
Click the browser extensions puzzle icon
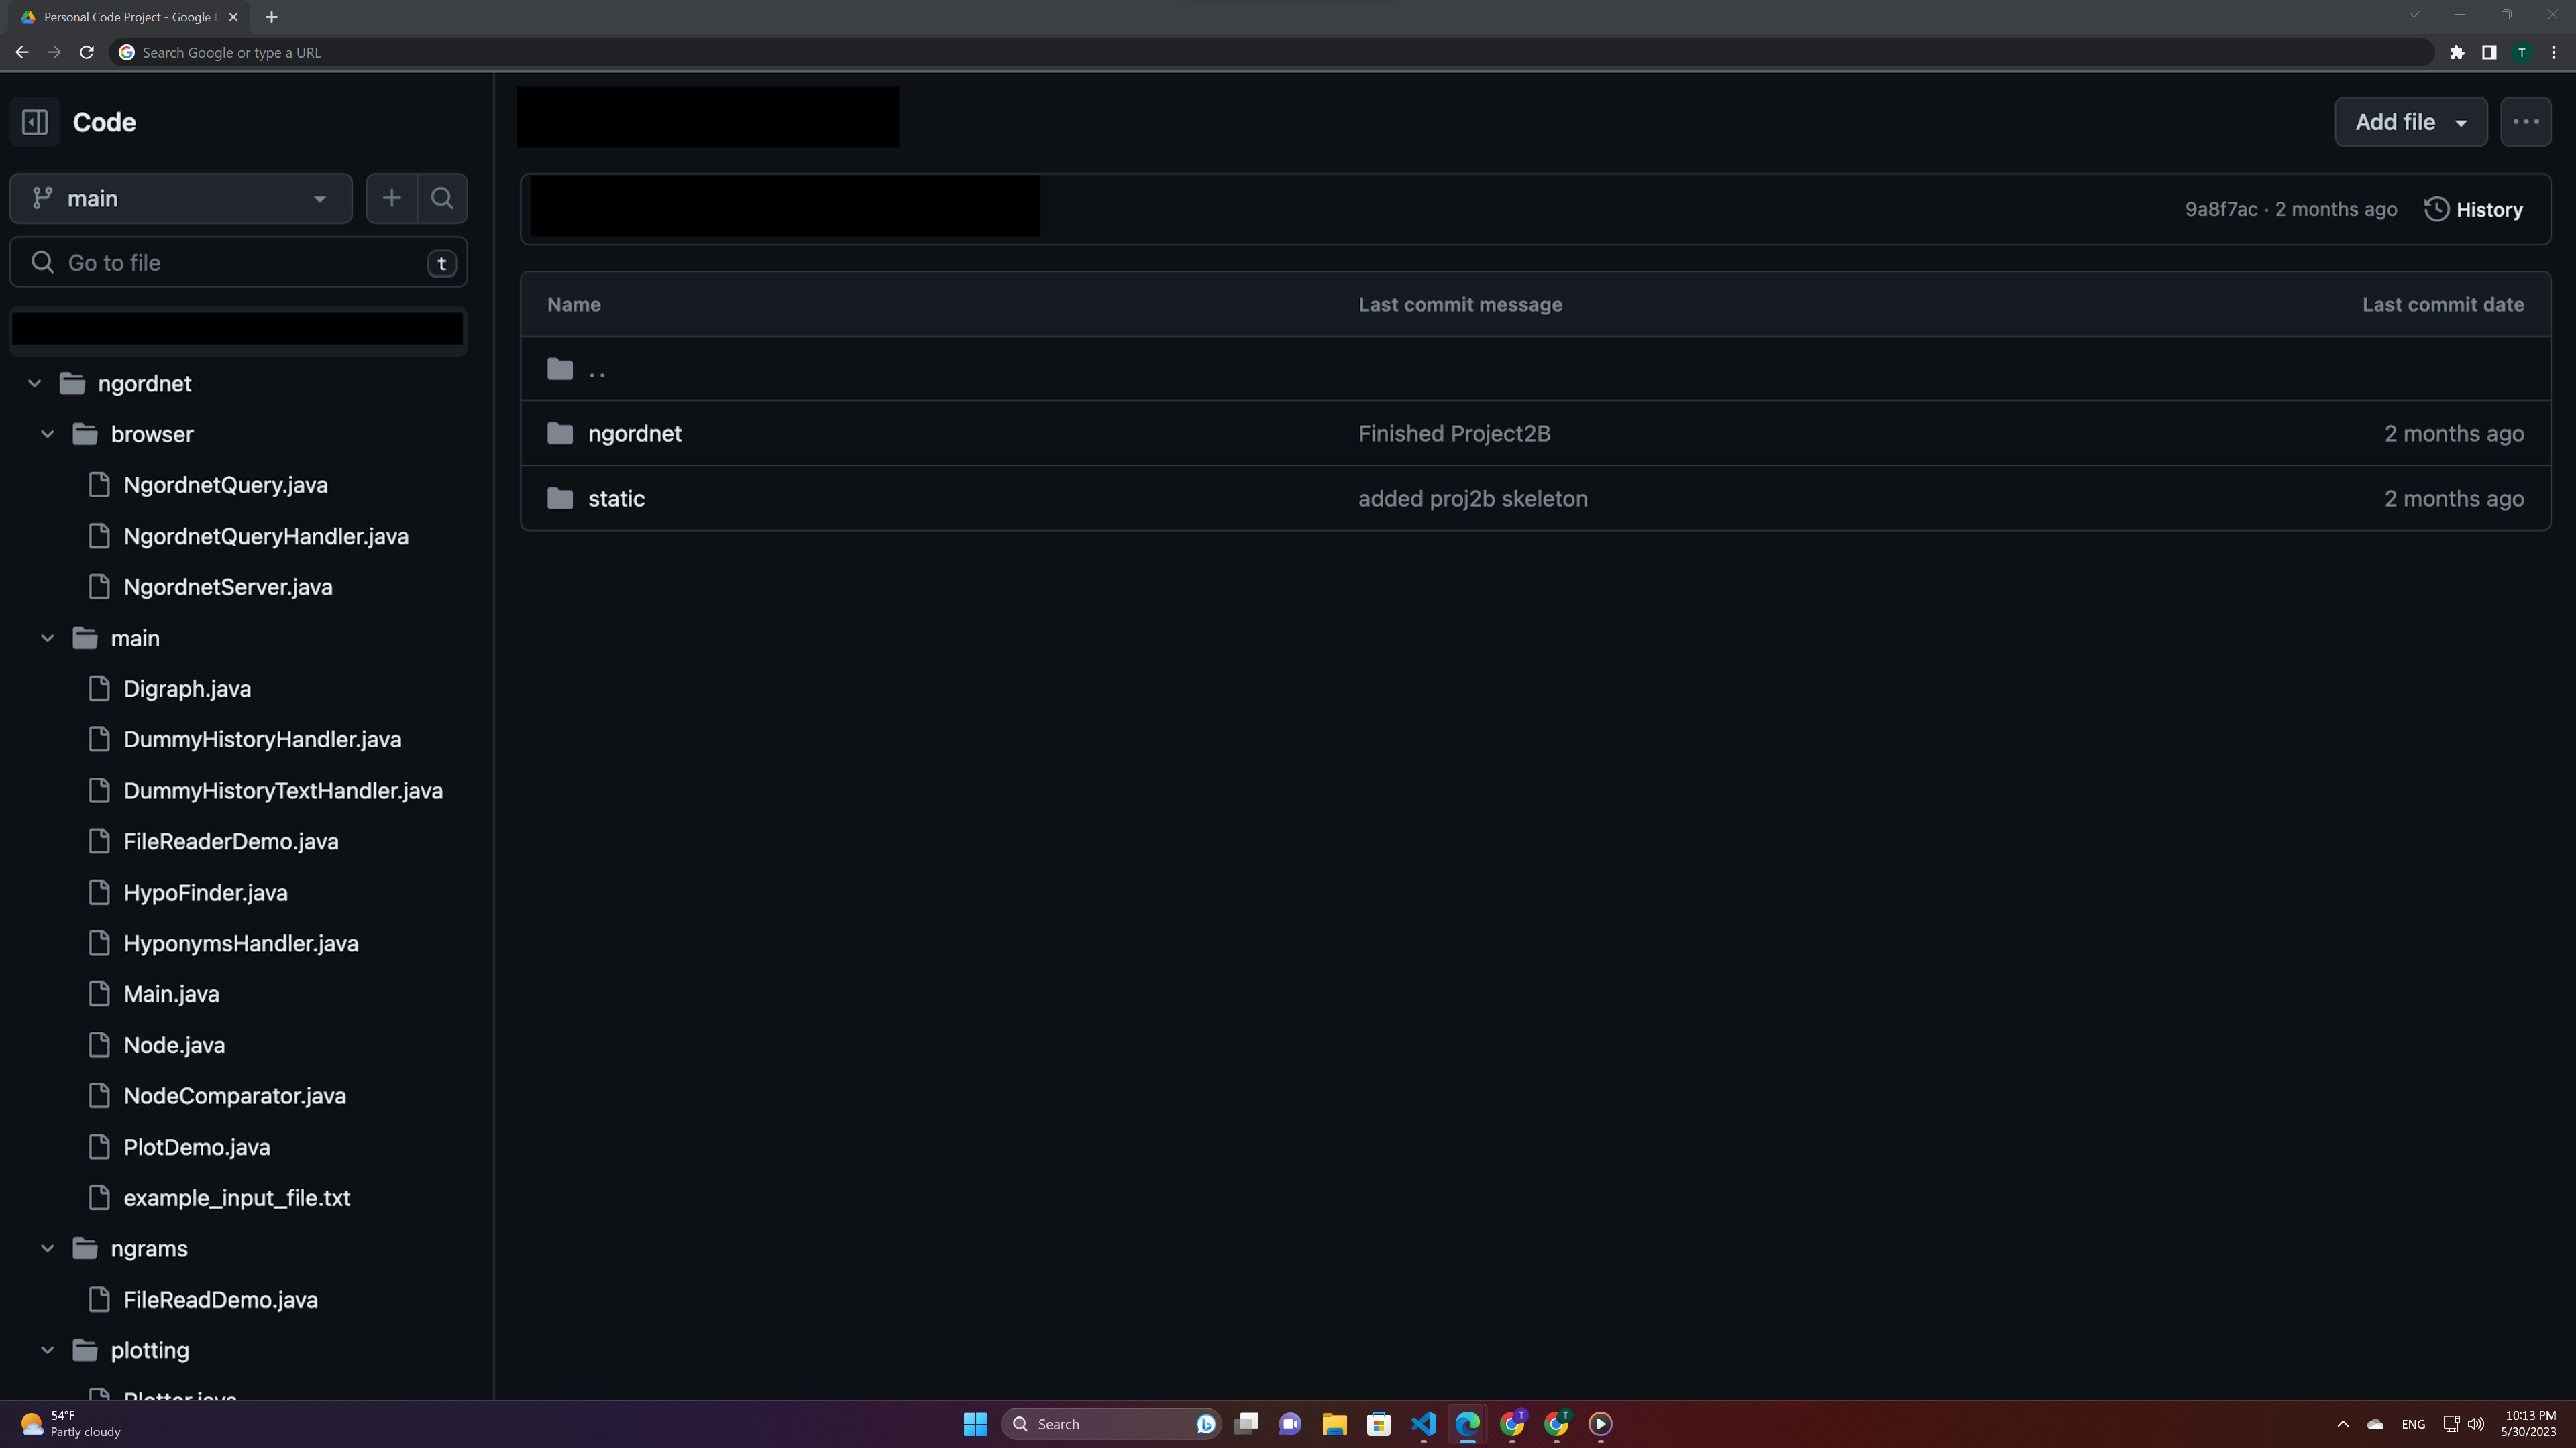point(2456,52)
